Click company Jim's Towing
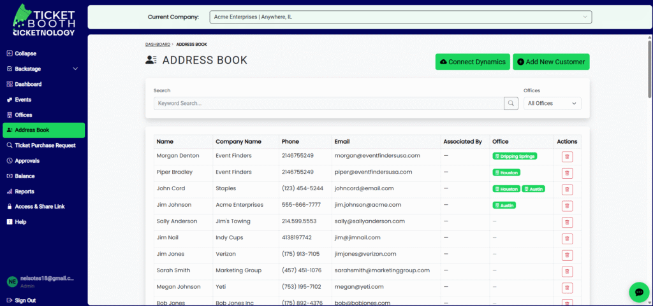 [x=233, y=221]
